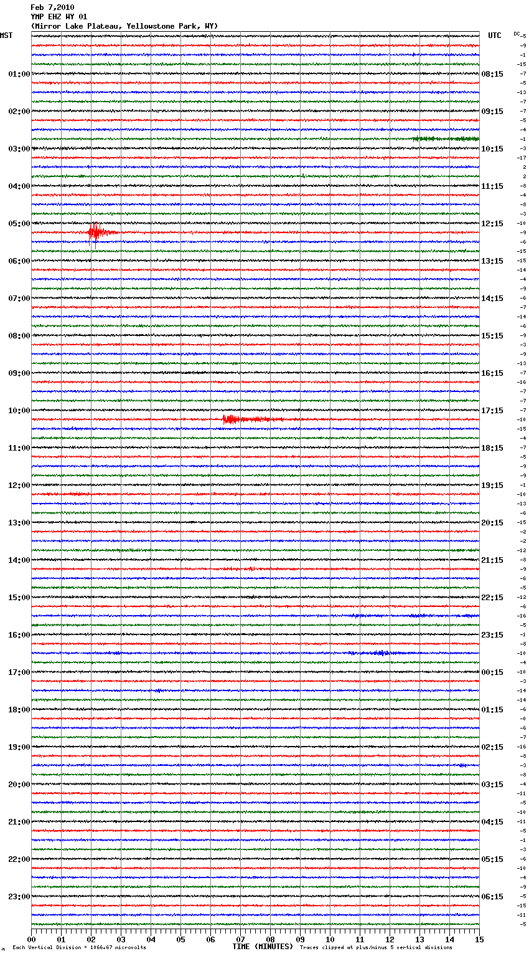Click the 23:15 UTC time label
529x956 pixels.
click(x=492, y=635)
